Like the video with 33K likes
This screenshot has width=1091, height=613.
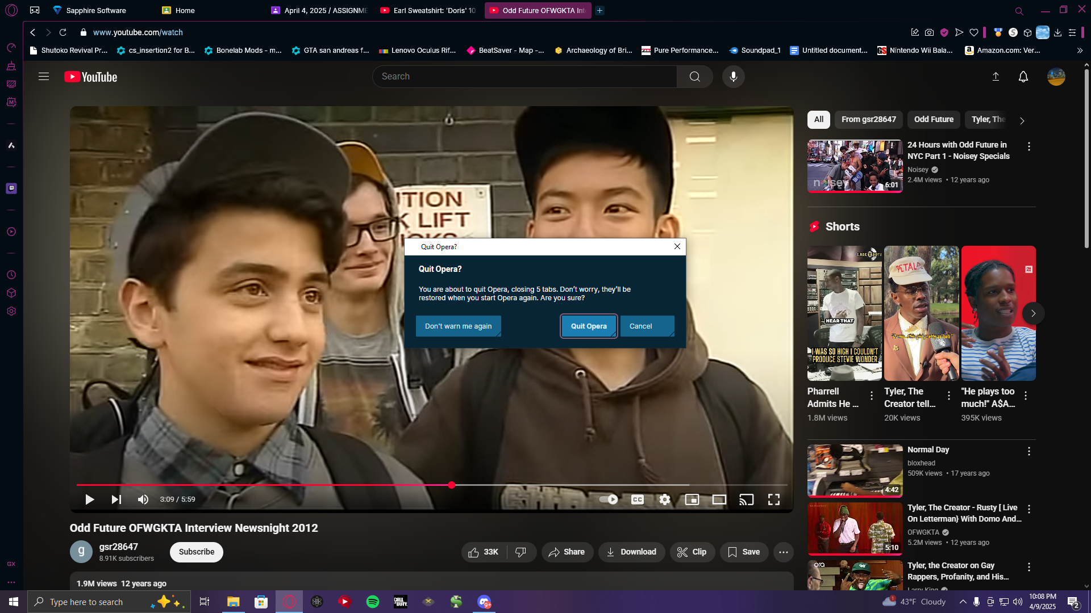(484, 552)
